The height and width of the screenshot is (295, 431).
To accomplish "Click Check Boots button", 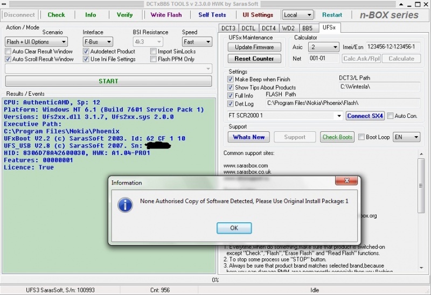I will point(337,137).
